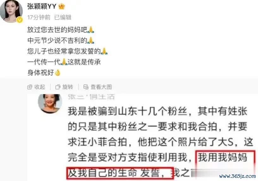Viewport: 258px width, 181px height.
Task: Click the embedded commenter's avatar photo
Action: (50, 103)
